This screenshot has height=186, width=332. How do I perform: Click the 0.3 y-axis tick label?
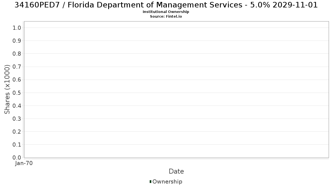17,118
